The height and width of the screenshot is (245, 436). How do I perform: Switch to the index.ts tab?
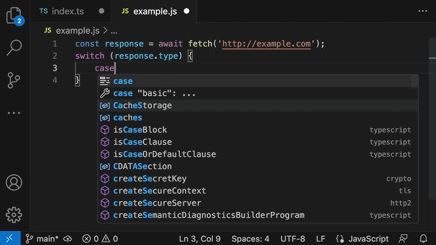click(x=67, y=11)
